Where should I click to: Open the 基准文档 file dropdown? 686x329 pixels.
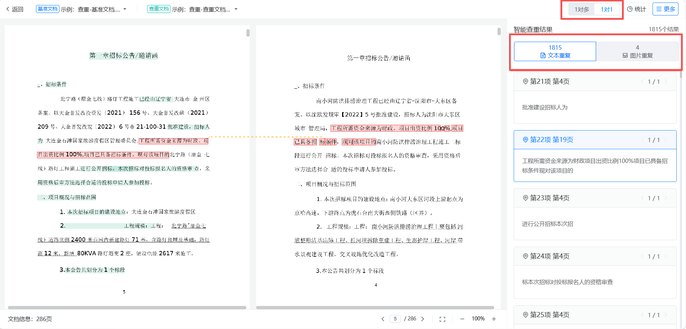pyautogui.click(x=125, y=9)
